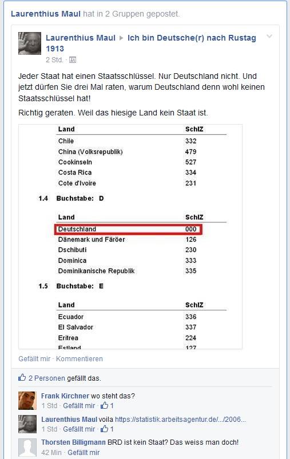Like the post using Gefällt mir below image
The width and height of the screenshot is (290, 459).
pos(34,358)
